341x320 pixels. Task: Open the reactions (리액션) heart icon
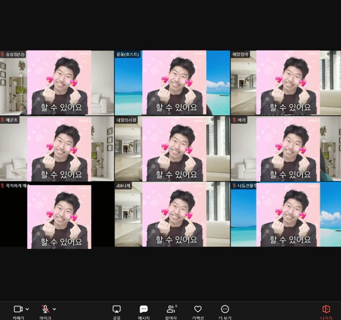(198, 309)
